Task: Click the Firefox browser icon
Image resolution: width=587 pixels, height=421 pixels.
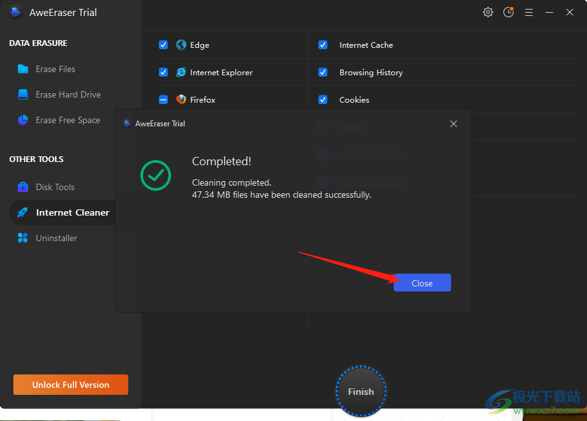Action: 181,99
